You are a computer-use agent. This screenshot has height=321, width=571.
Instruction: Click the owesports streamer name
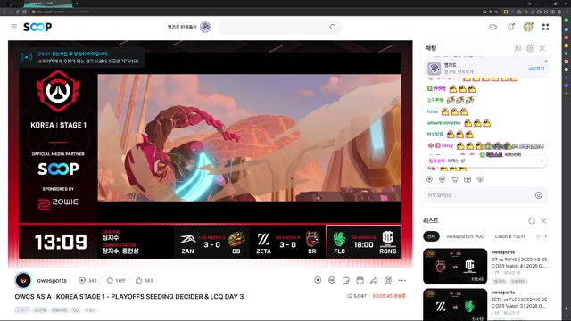(52, 281)
